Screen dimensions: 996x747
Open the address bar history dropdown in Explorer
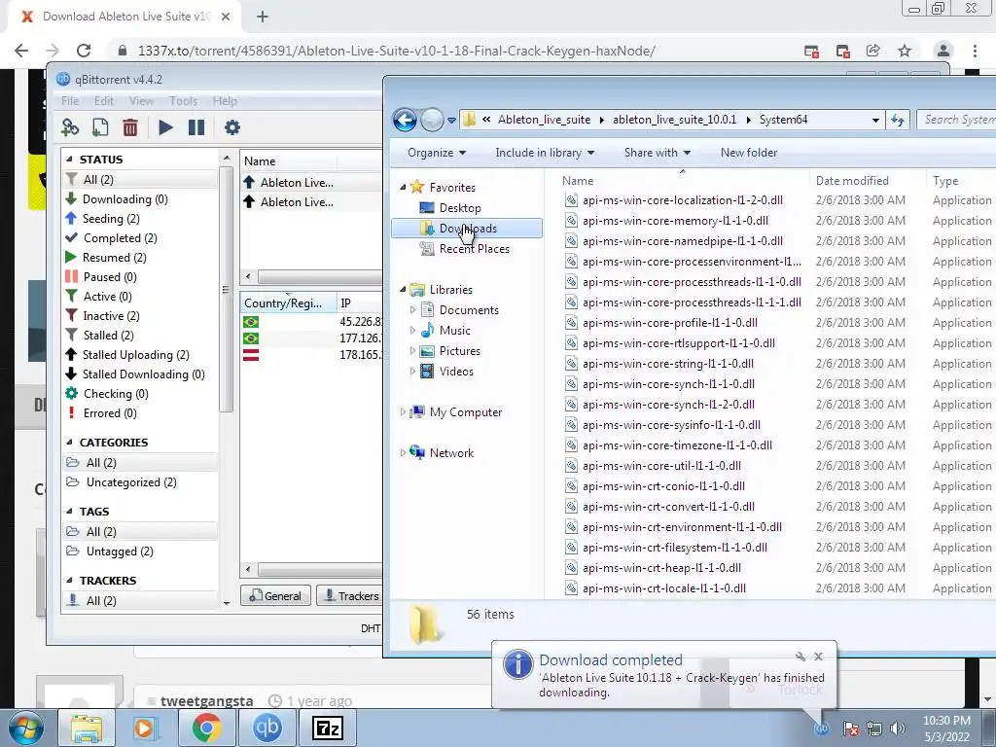[875, 120]
